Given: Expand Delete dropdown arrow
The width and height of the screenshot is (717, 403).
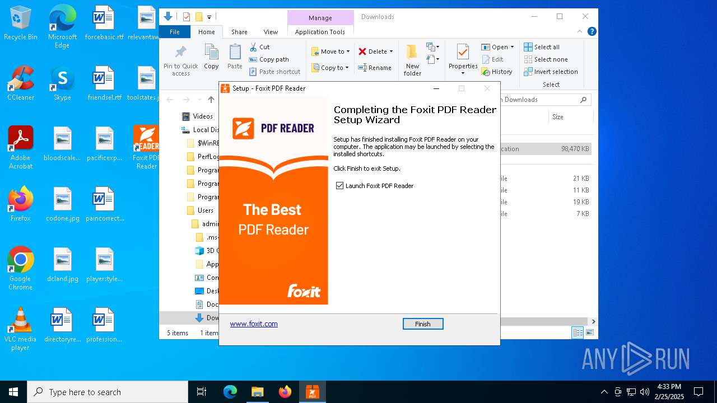Looking at the screenshot, I should (391, 51).
